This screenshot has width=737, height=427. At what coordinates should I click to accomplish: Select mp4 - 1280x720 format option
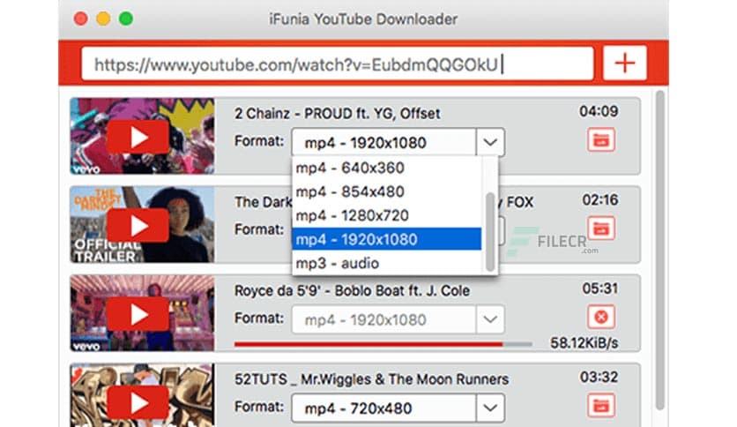387,215
